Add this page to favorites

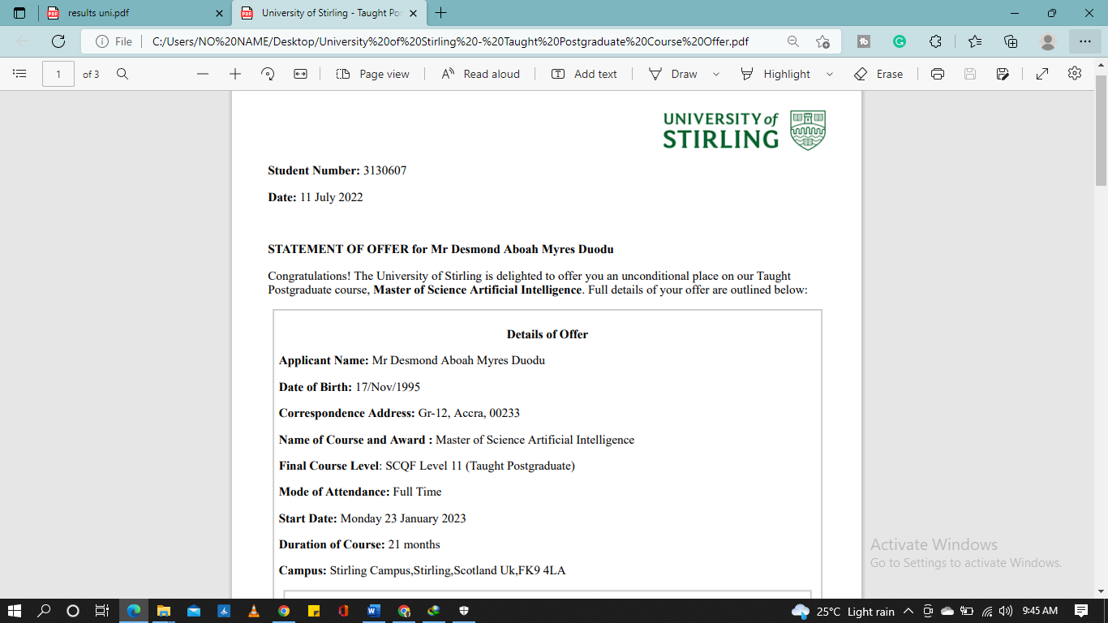tap(823, 41)
